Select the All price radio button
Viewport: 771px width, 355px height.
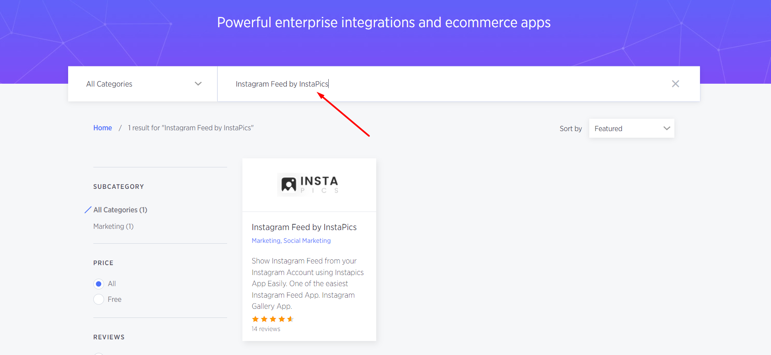click(99, 284)
